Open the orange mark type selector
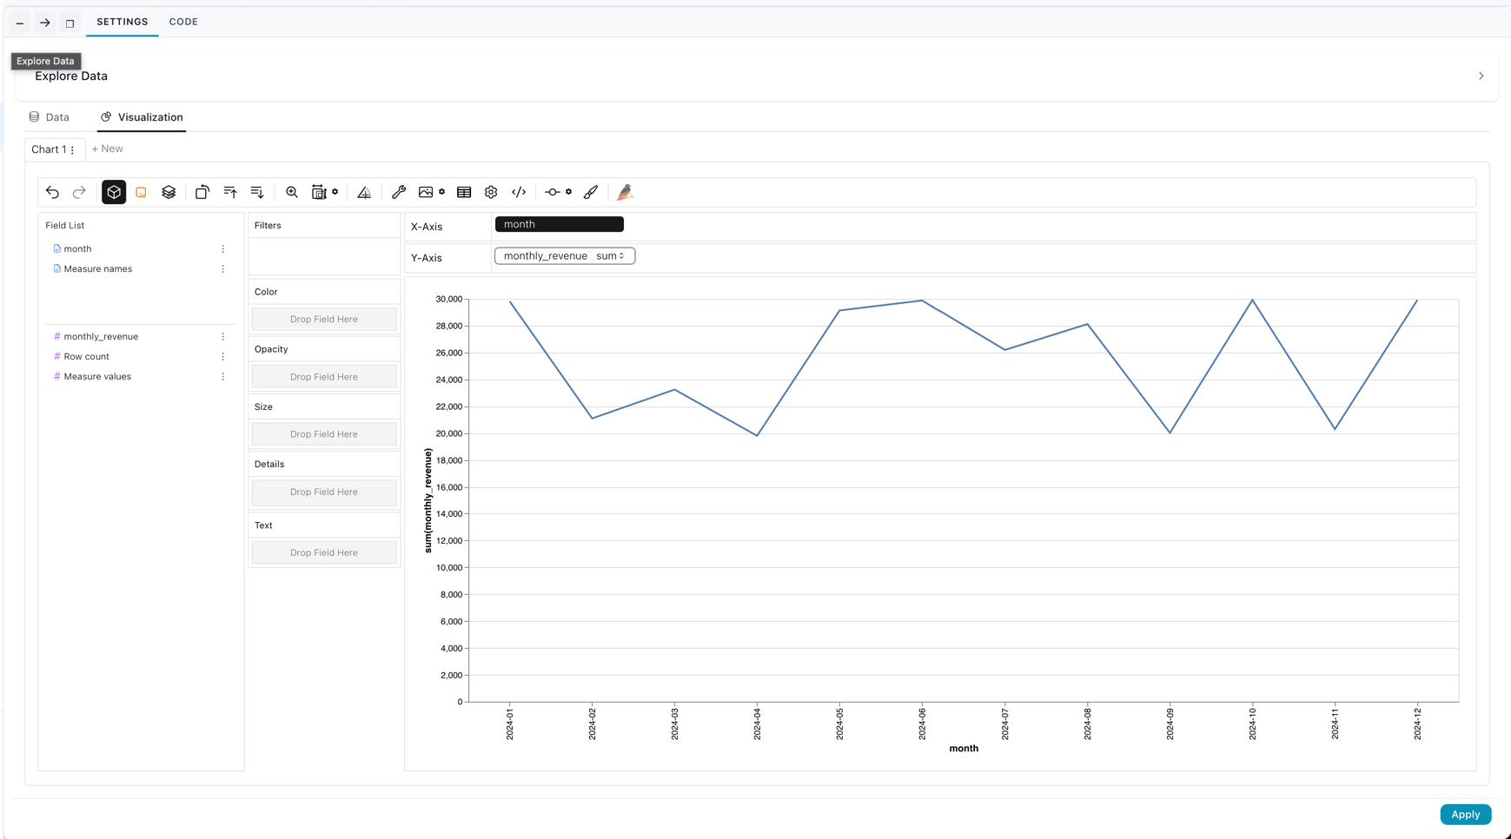The height and width of the screenshot is (839, 1511). pos(141,192)
